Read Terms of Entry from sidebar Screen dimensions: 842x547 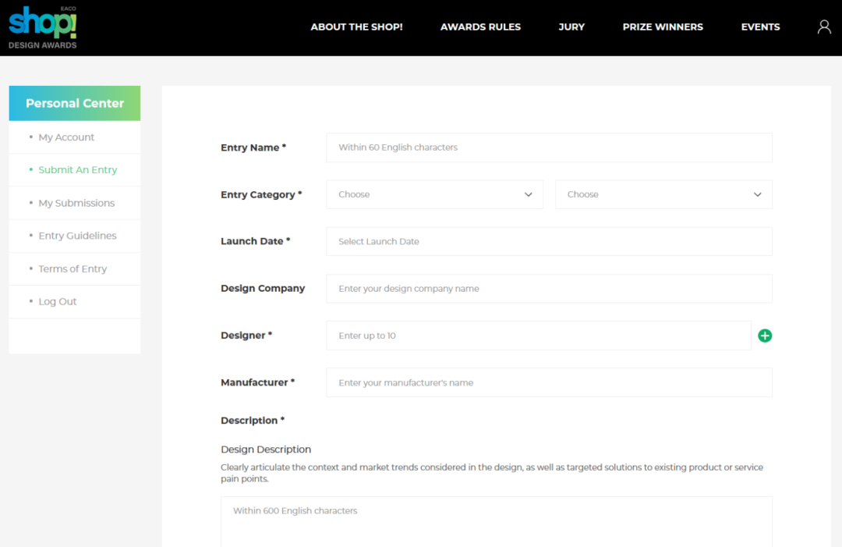[73, 269]
